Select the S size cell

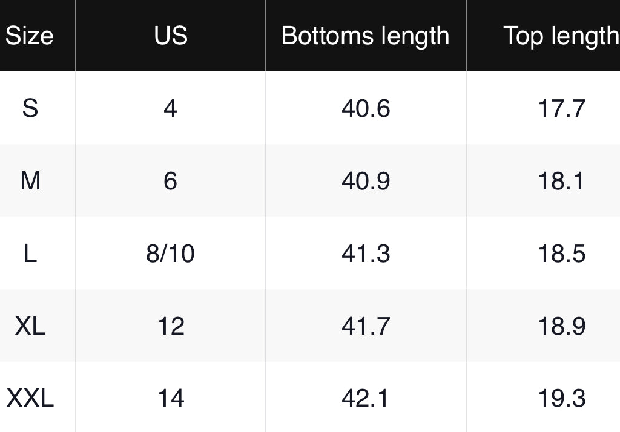tap(30, 108)
